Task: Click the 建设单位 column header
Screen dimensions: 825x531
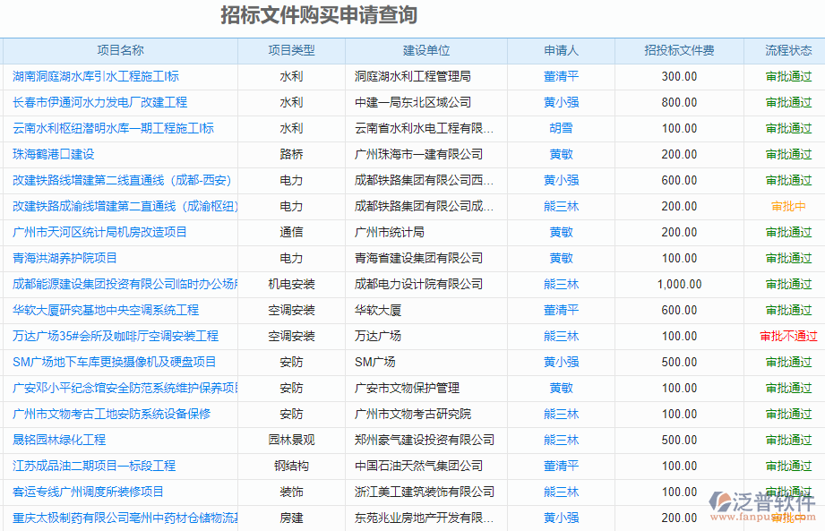Action: (426, 51)
